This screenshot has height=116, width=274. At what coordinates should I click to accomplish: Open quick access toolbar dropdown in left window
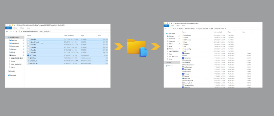pos(15,25)
